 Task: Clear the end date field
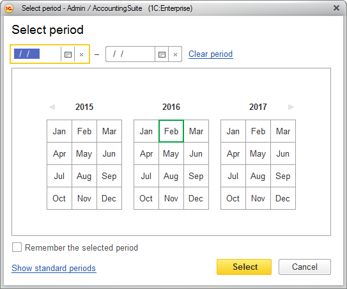[175, 54]
